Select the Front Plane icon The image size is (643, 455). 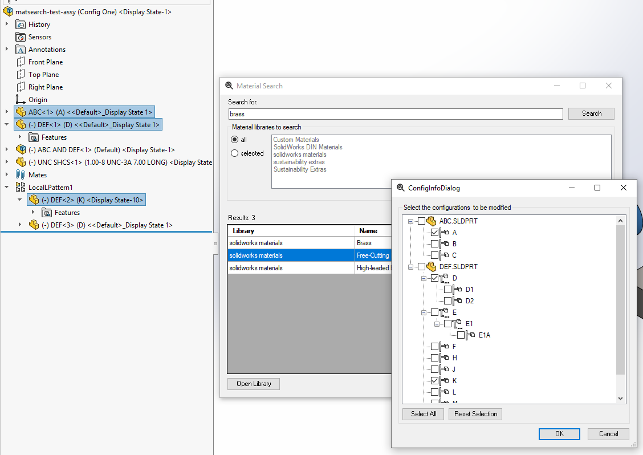21,62
